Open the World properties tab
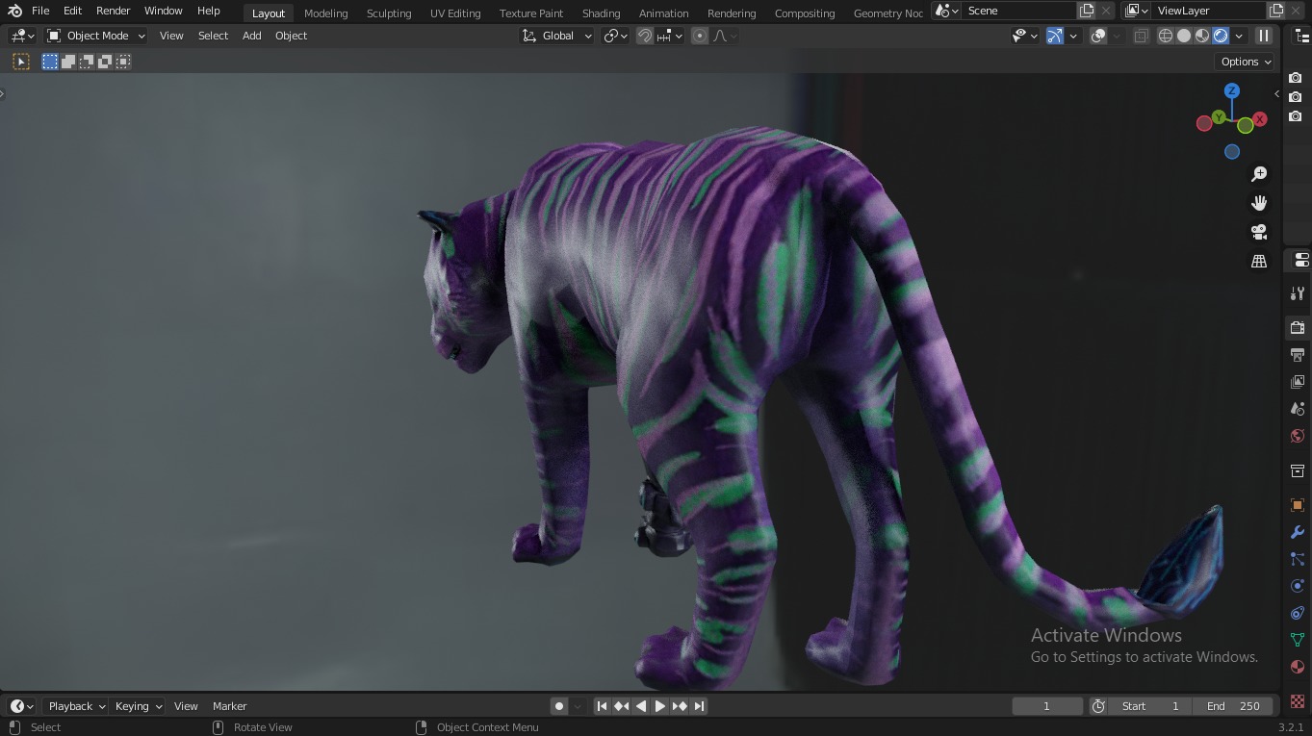1312x736 pixels. [1298, 436]
